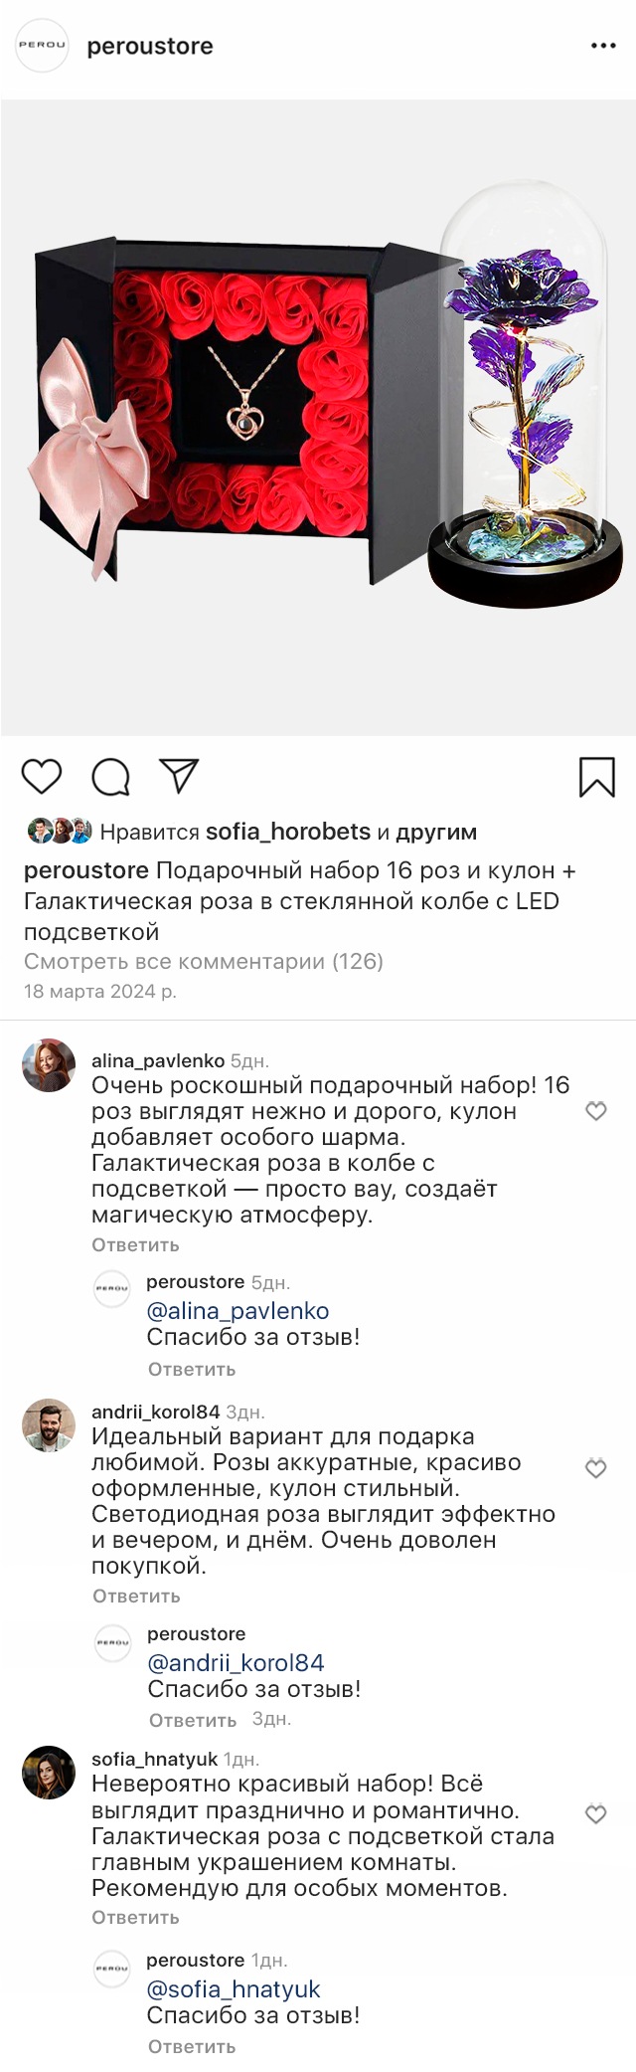View alina_pavlenko's profile avatar

click(49, 1065)
